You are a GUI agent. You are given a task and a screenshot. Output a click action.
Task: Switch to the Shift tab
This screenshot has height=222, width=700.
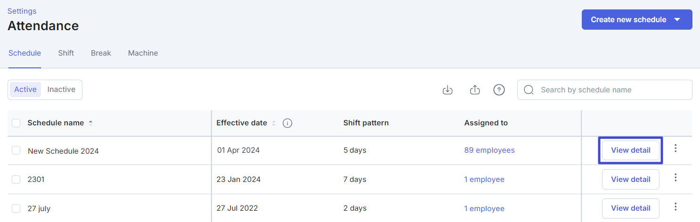tap(66, 53)
